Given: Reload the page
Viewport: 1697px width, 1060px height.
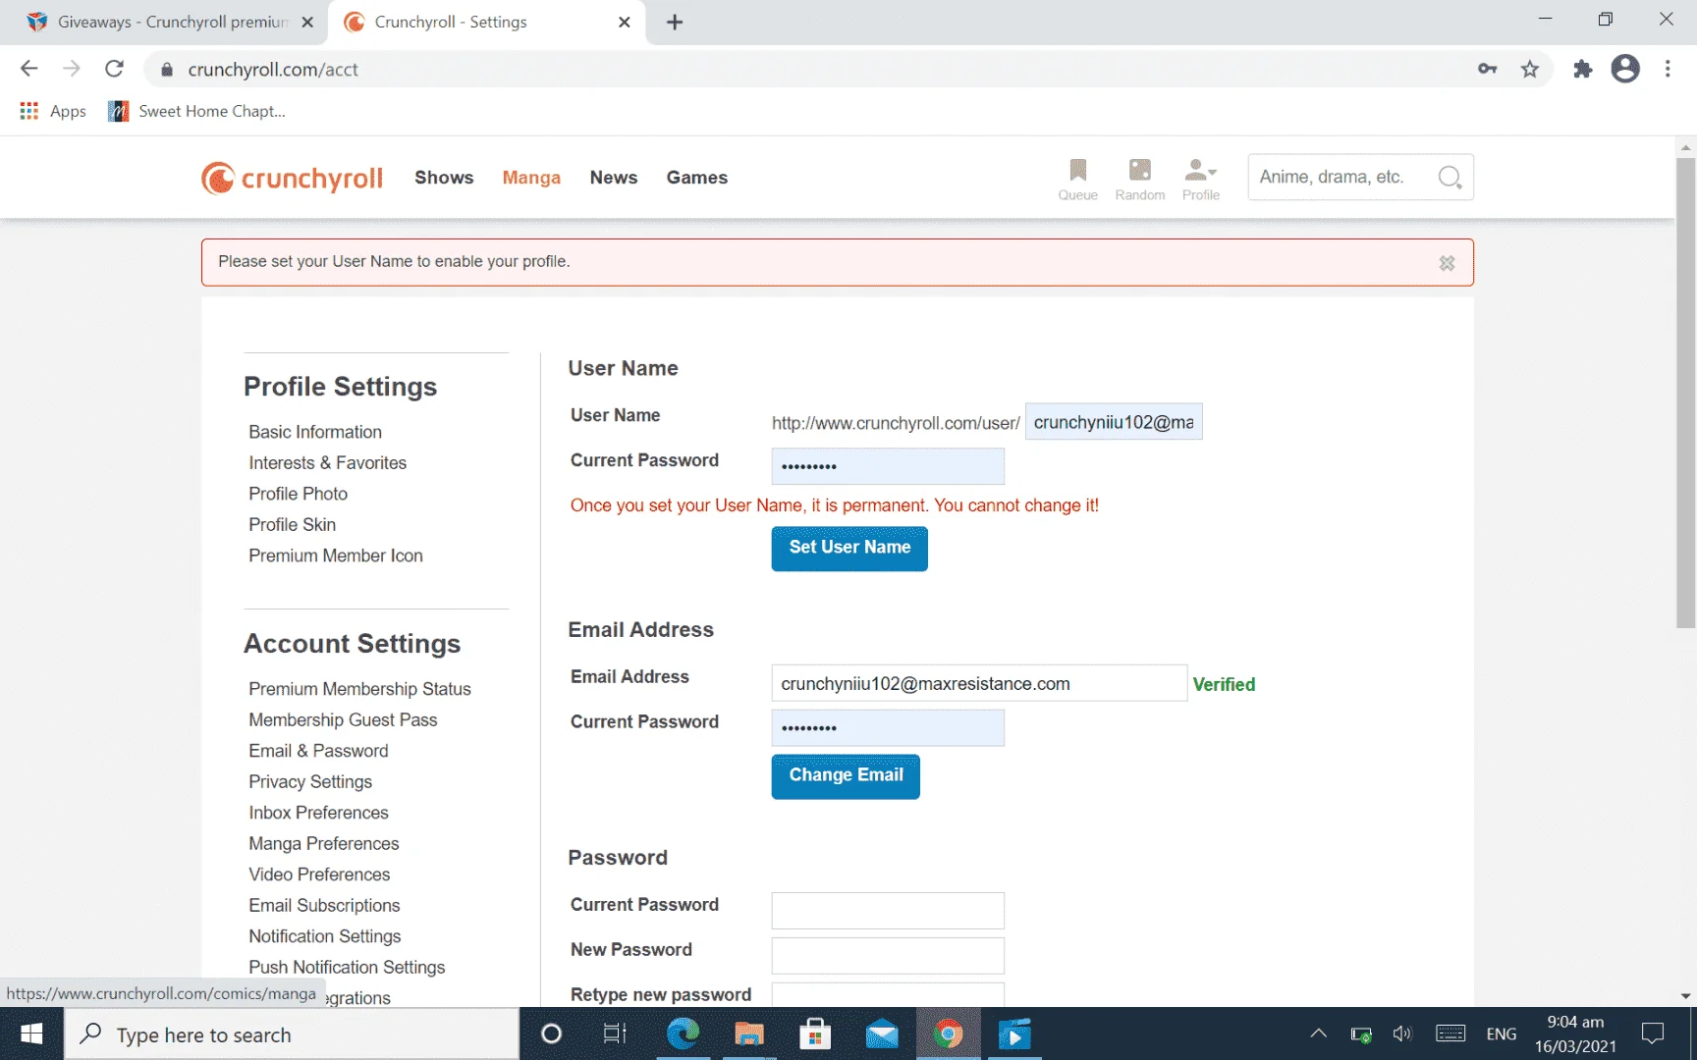Looking at the screenshot, I should pyautogui.click(x=114, y=69).
